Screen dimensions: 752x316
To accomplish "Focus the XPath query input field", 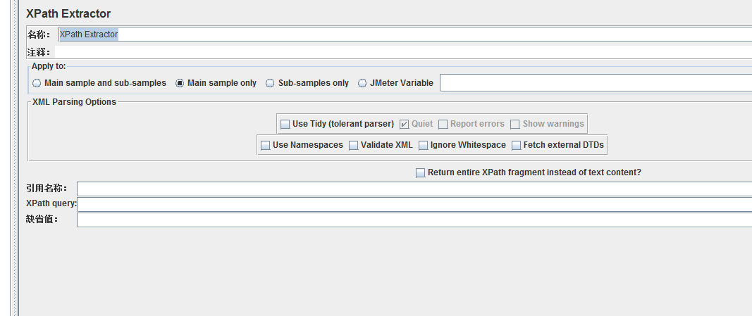I will click(414, 204).
